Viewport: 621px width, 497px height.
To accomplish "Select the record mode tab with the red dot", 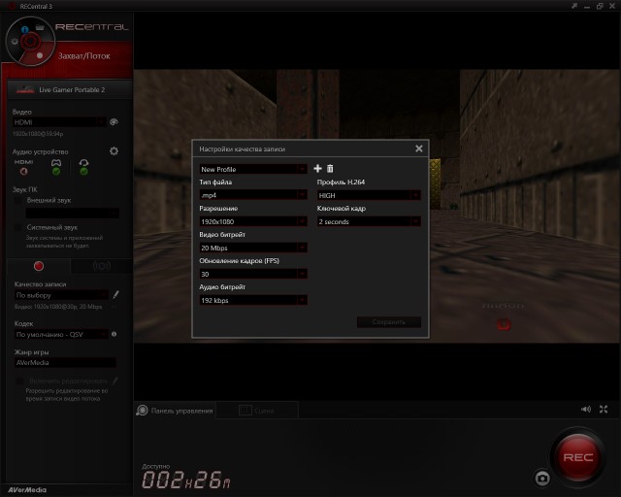I will [39, 265].
